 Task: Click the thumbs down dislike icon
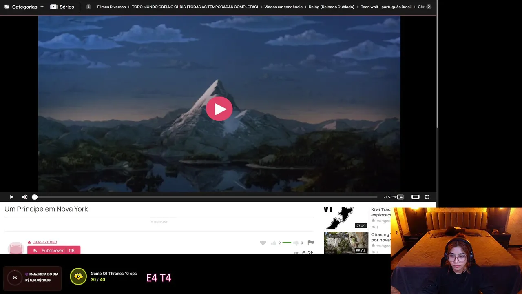(x=296, y=243)
